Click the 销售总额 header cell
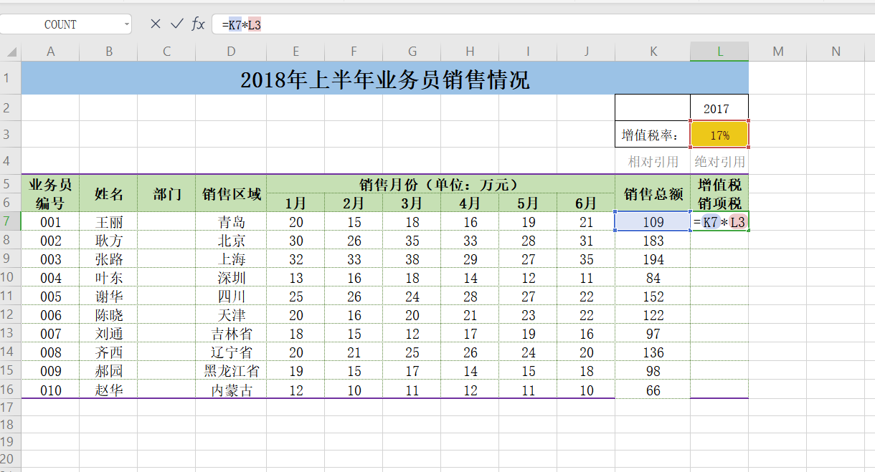Image resolution: width=875 pixels, height=472 pixels. 653,193
